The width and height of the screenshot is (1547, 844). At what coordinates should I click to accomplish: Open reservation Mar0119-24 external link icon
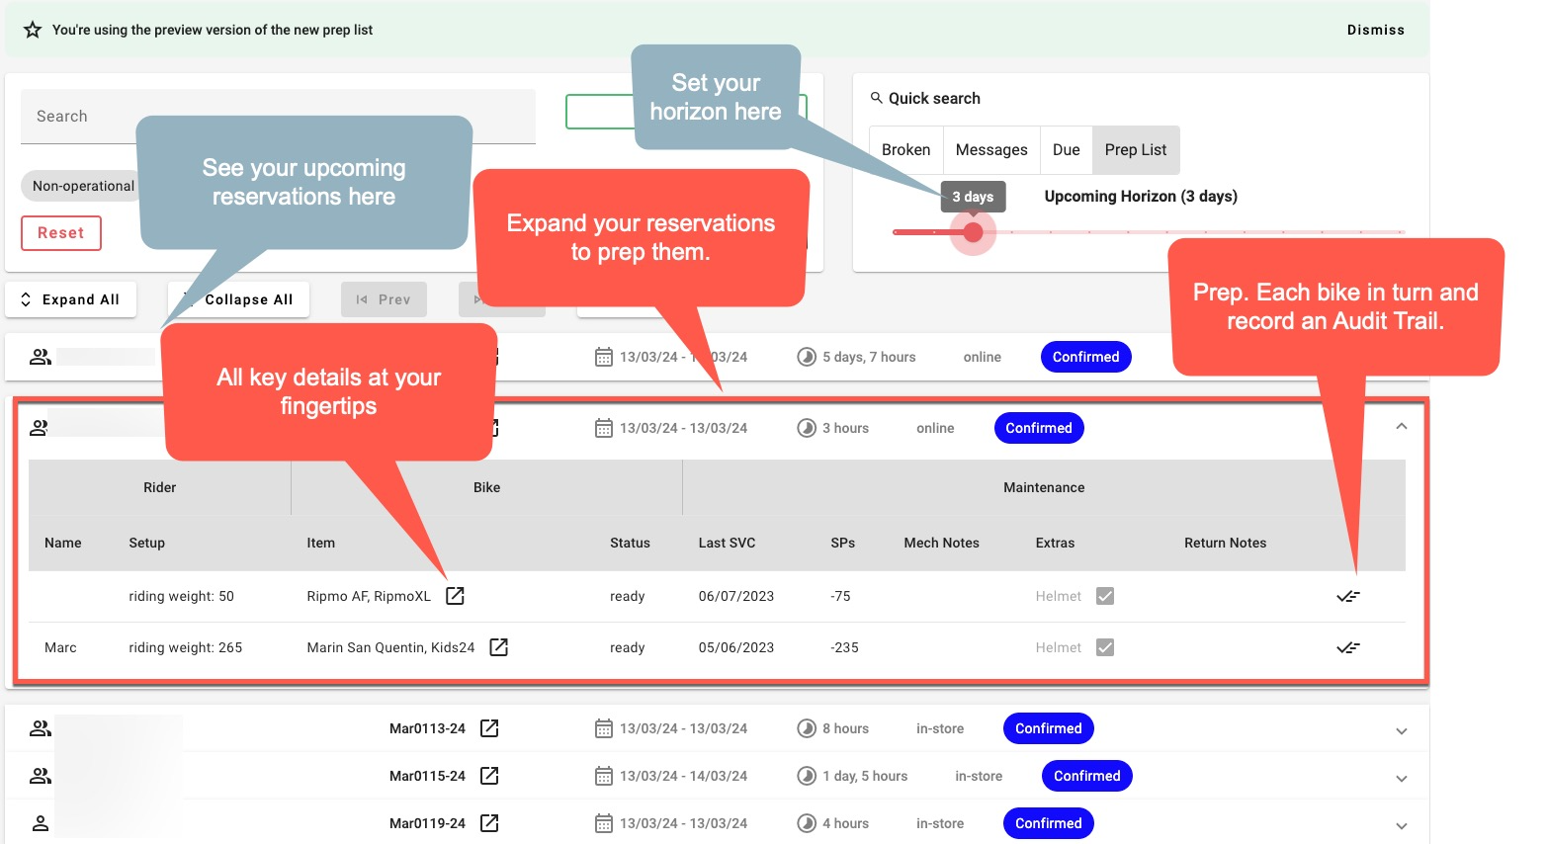coord(489,823)
